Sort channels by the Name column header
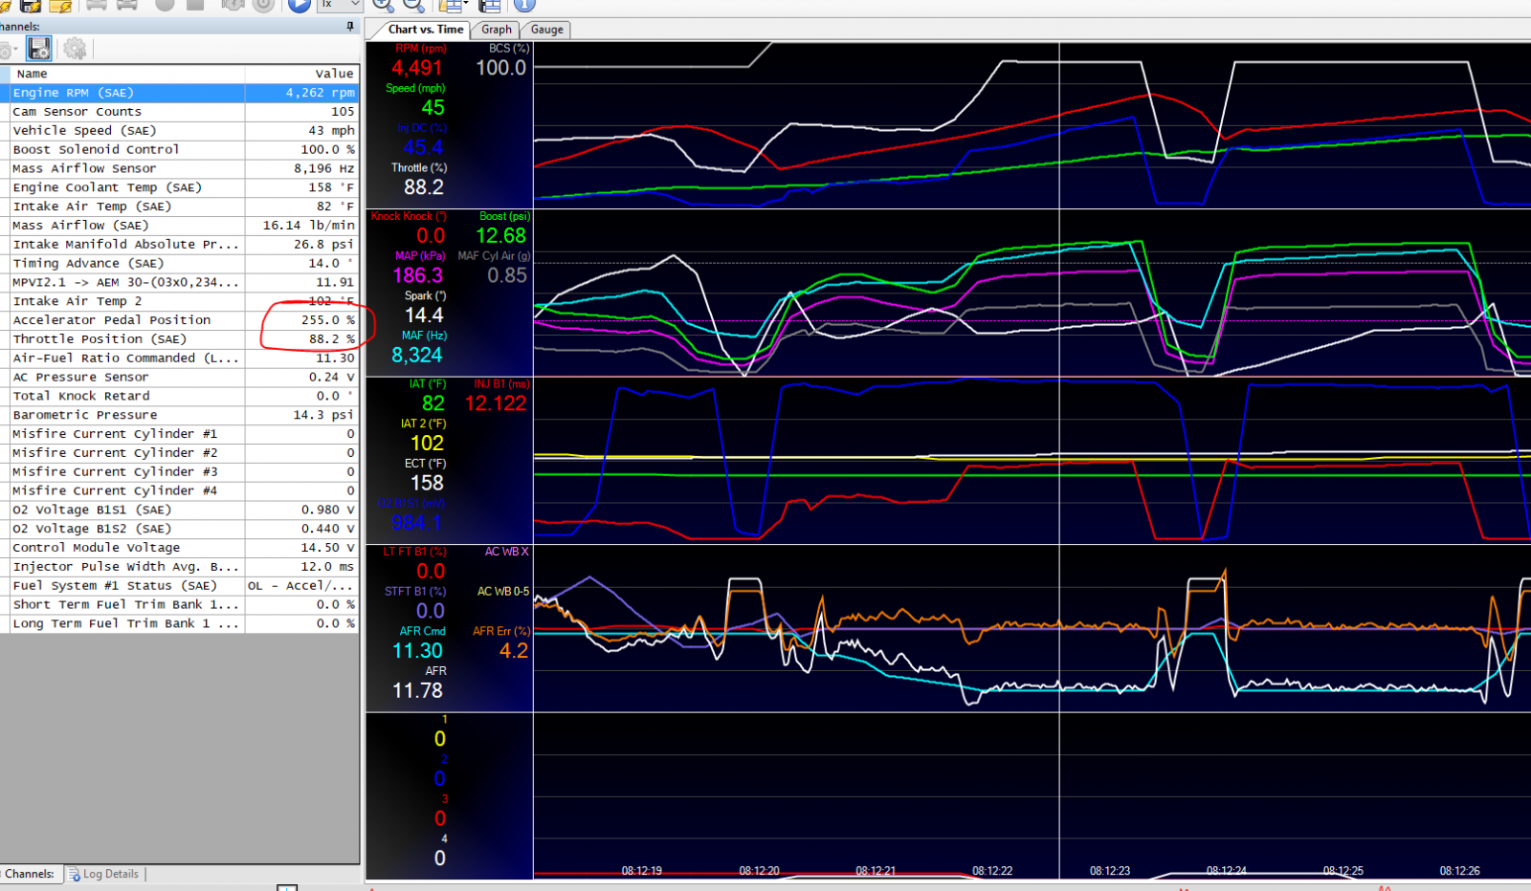Viewport: 1531px width, 891px height. (x=127, y=74)
